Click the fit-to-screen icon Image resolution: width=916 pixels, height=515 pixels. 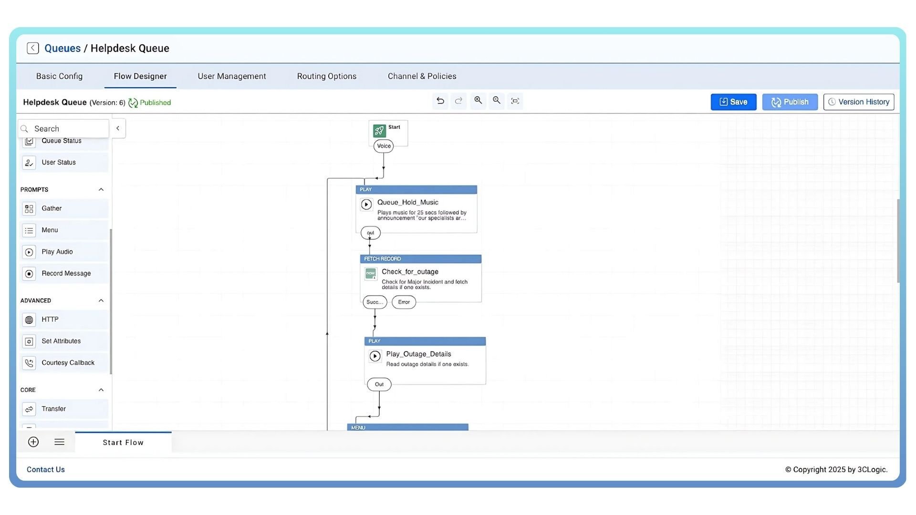click(515, 101)
